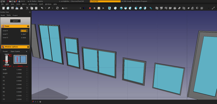The image size is (217, 104).
Task: Open the Preset Open 2-pane dropdown
Action: point(19,51)
